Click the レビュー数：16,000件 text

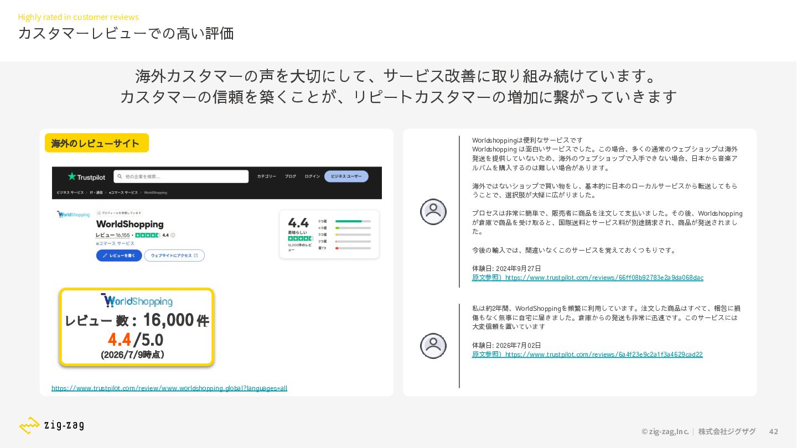pos(137,320)
